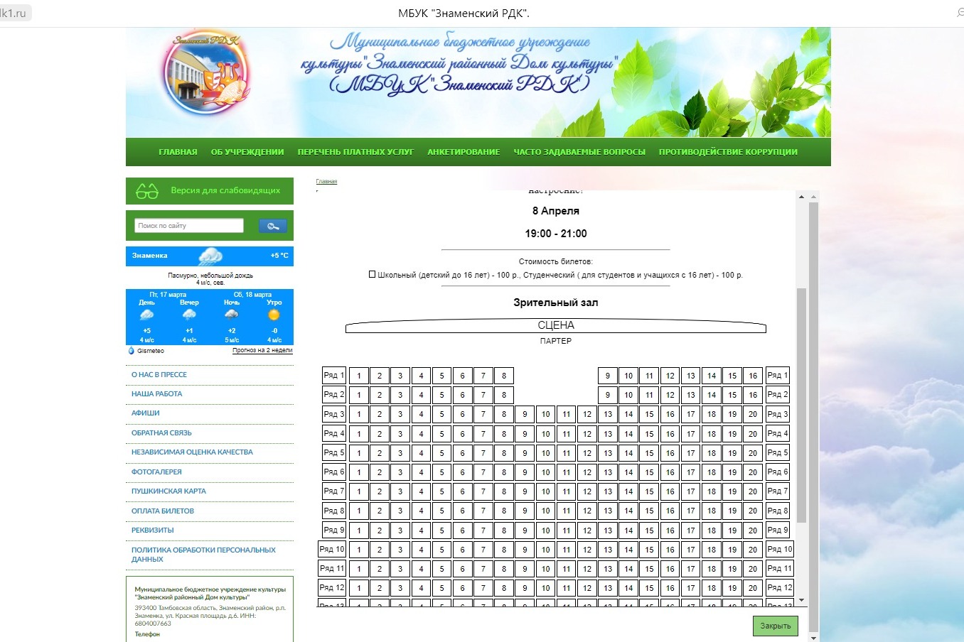Select seat 4 in Ряд 2
The height and width of the screenshot is (642, 964).
click(x=421, y=395)
